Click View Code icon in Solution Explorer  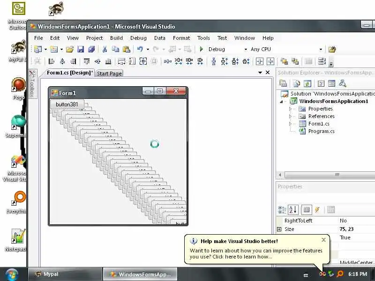click(x=321, y=83)
